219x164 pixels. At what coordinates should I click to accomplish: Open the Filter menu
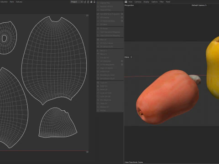(162, 2)
